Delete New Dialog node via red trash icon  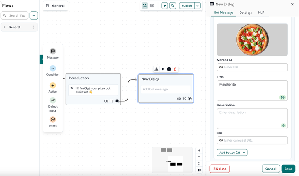(x=175, y=69)
